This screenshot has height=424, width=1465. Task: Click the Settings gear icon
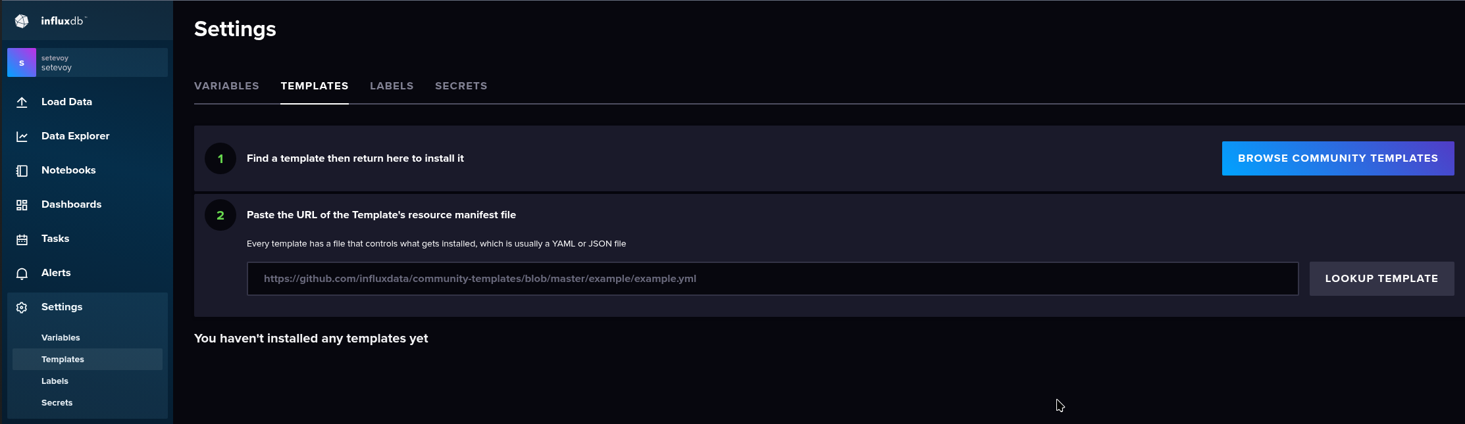pyautogui.click(x=22, y=307)
